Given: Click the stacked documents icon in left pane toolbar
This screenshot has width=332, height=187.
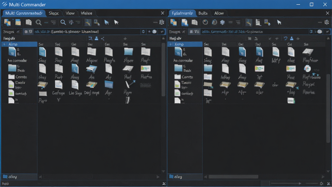Looking at the screenshot, I should [29, 22].
